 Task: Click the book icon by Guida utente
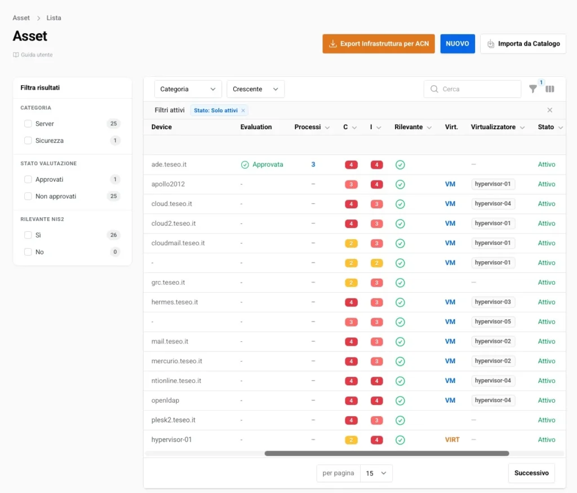click(x=16, y=55)
